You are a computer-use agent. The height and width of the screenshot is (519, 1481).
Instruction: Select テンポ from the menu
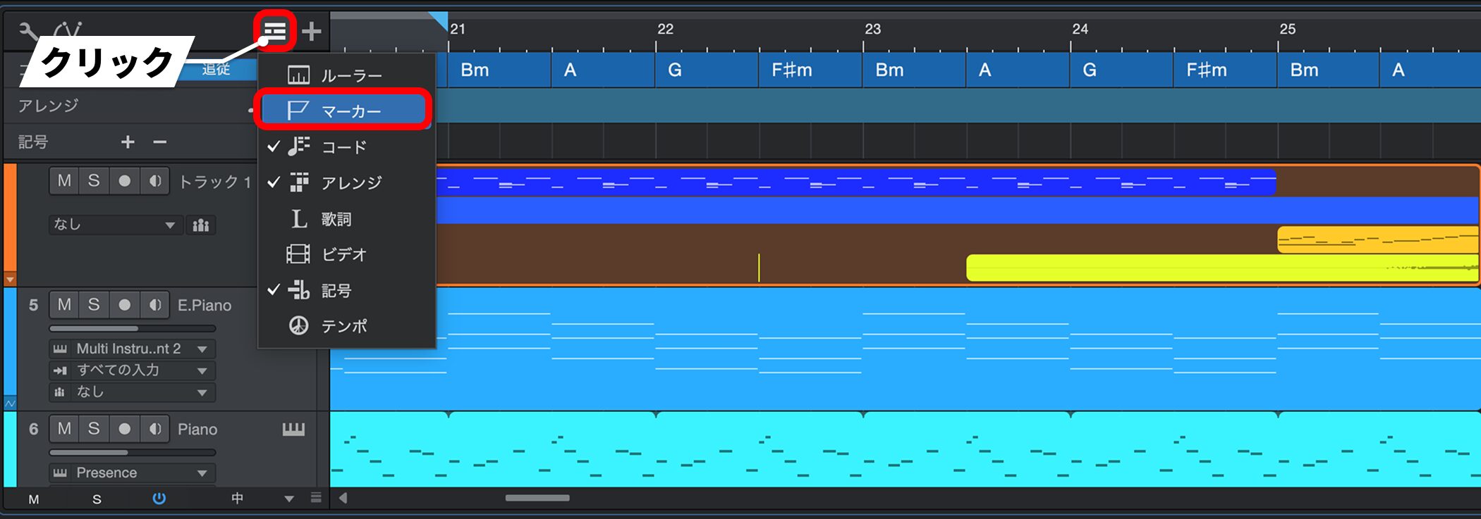point(344,326)
